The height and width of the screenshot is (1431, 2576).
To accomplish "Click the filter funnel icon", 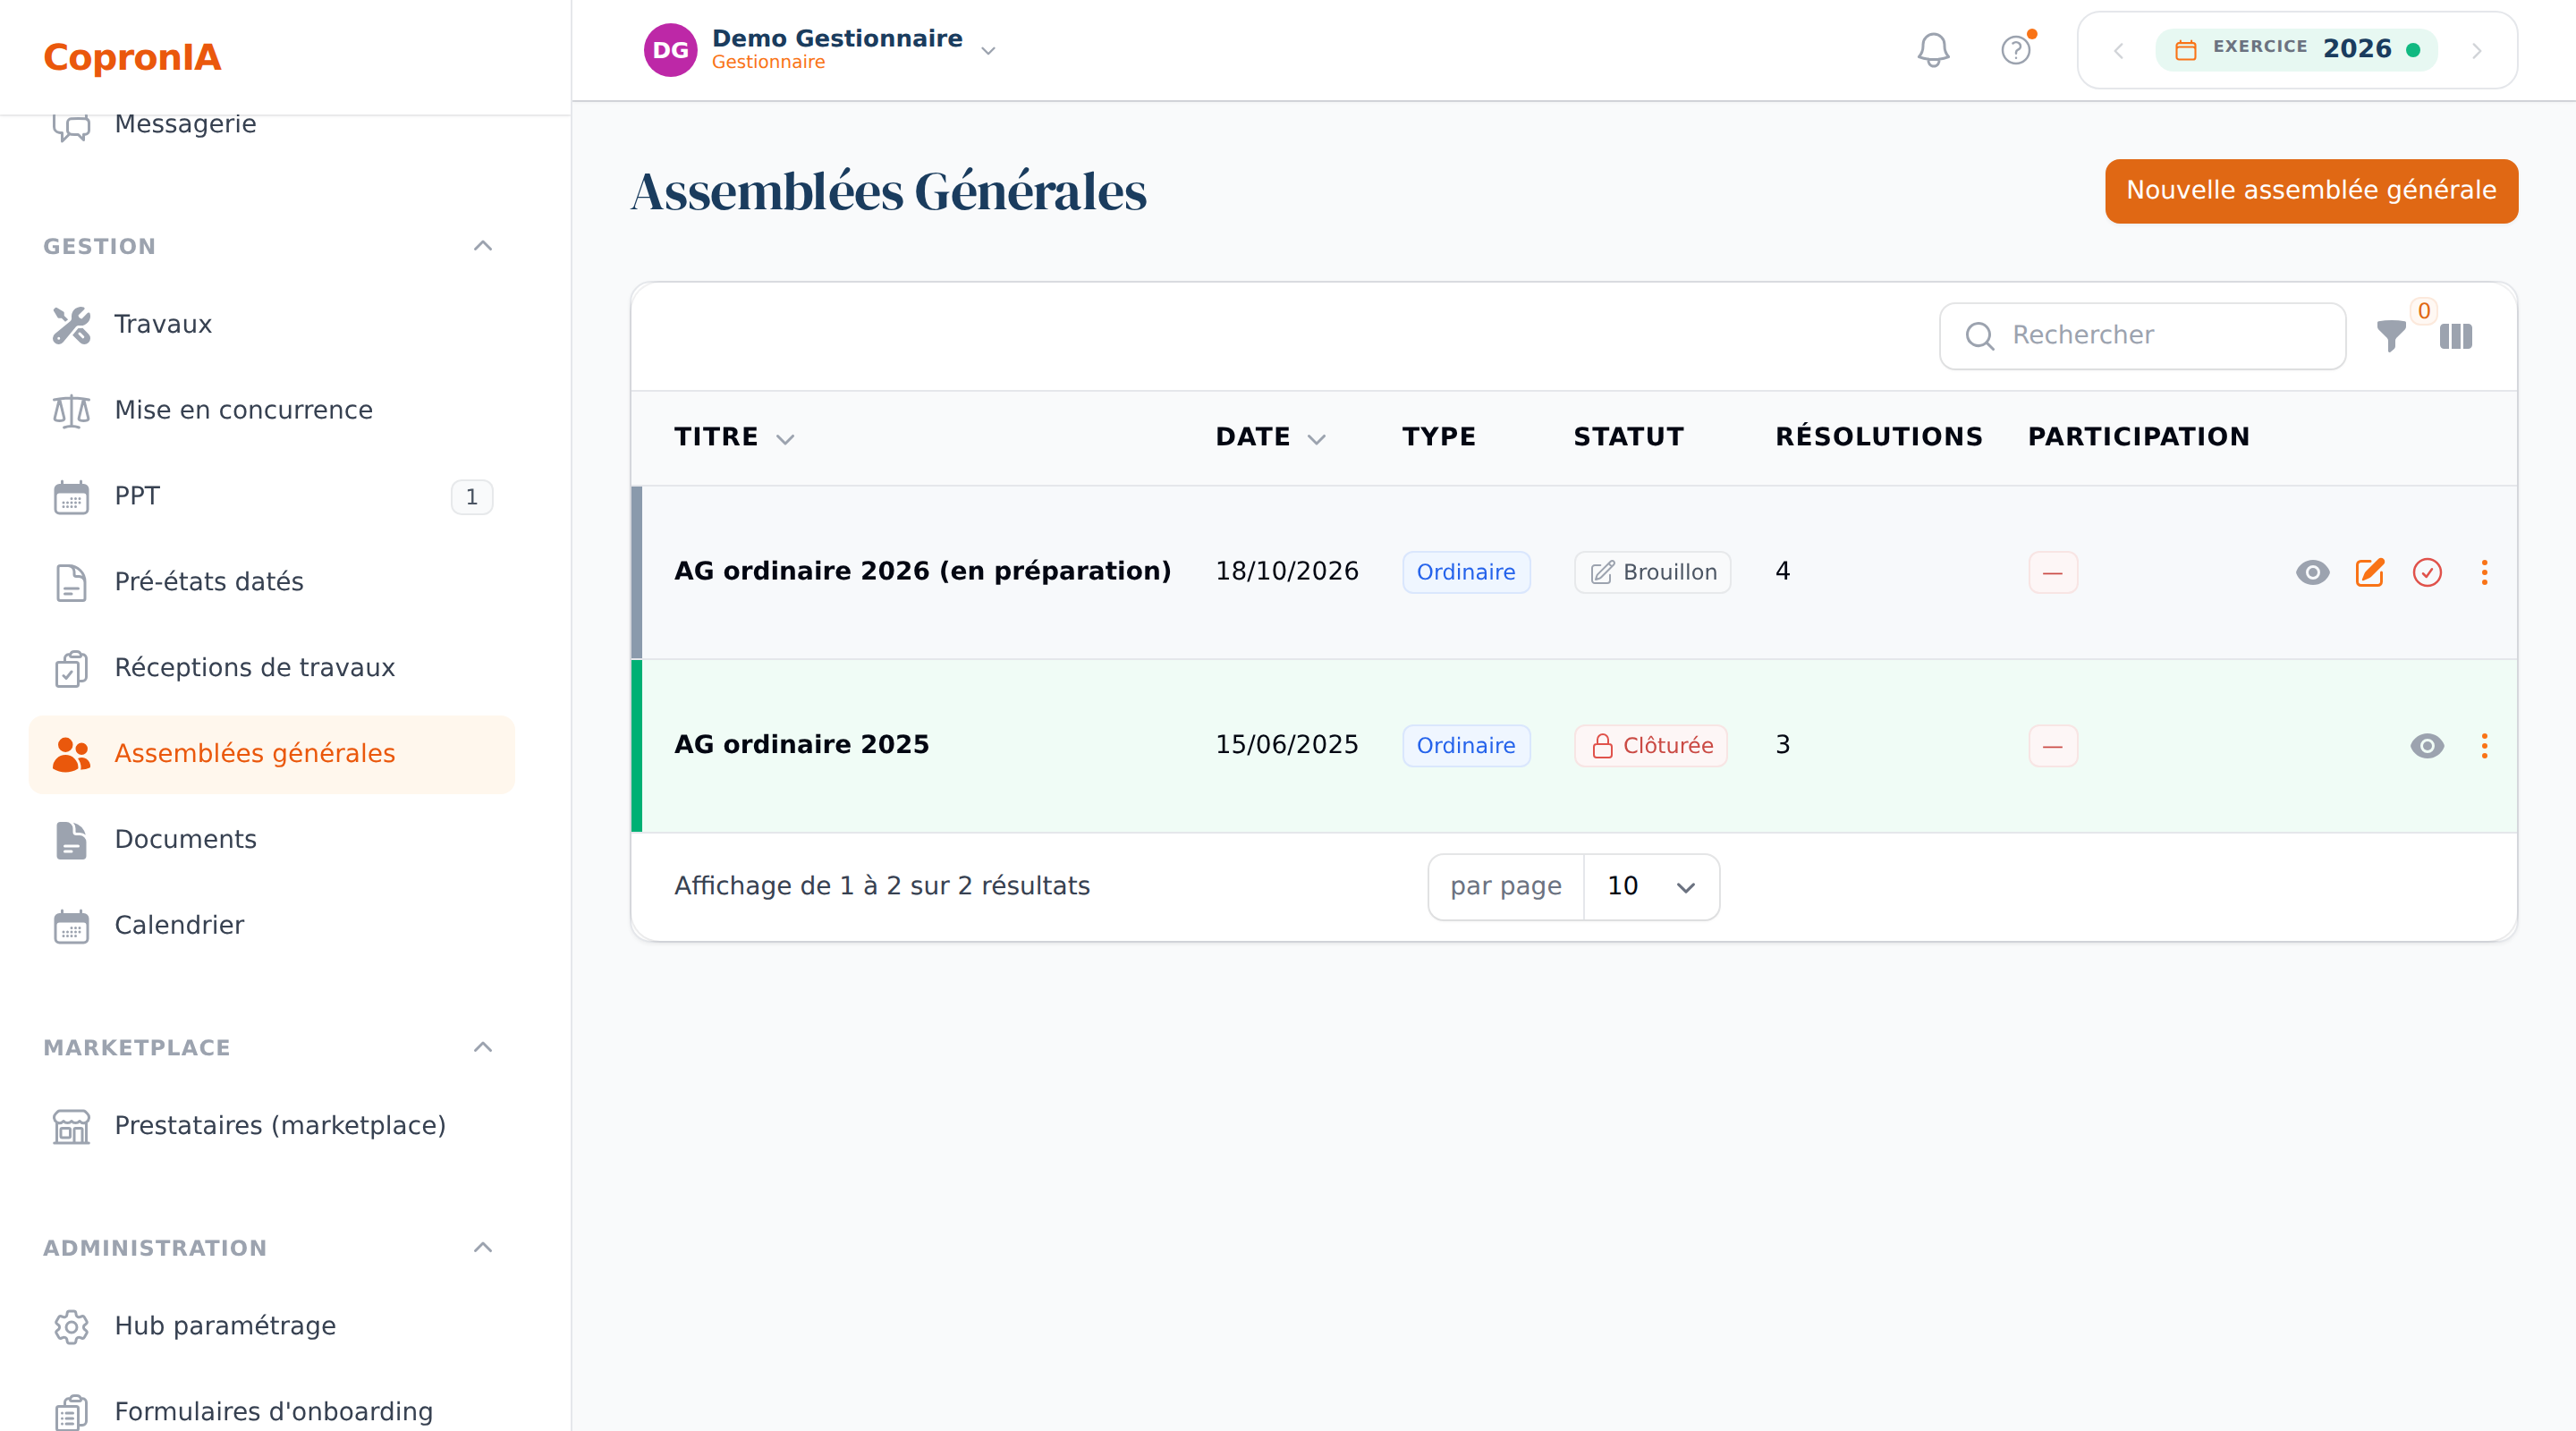I will point(2391,336).
